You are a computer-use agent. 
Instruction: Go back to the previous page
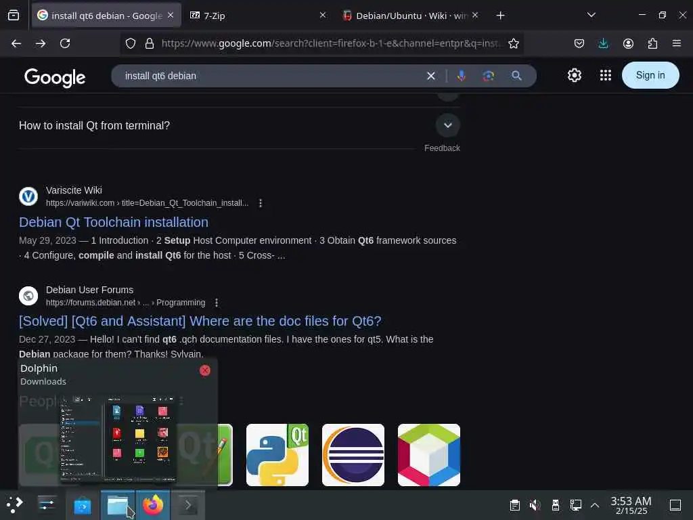(x=16, y=43)
